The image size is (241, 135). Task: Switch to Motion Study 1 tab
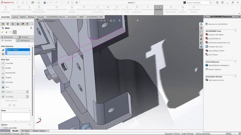coord(39,131)
